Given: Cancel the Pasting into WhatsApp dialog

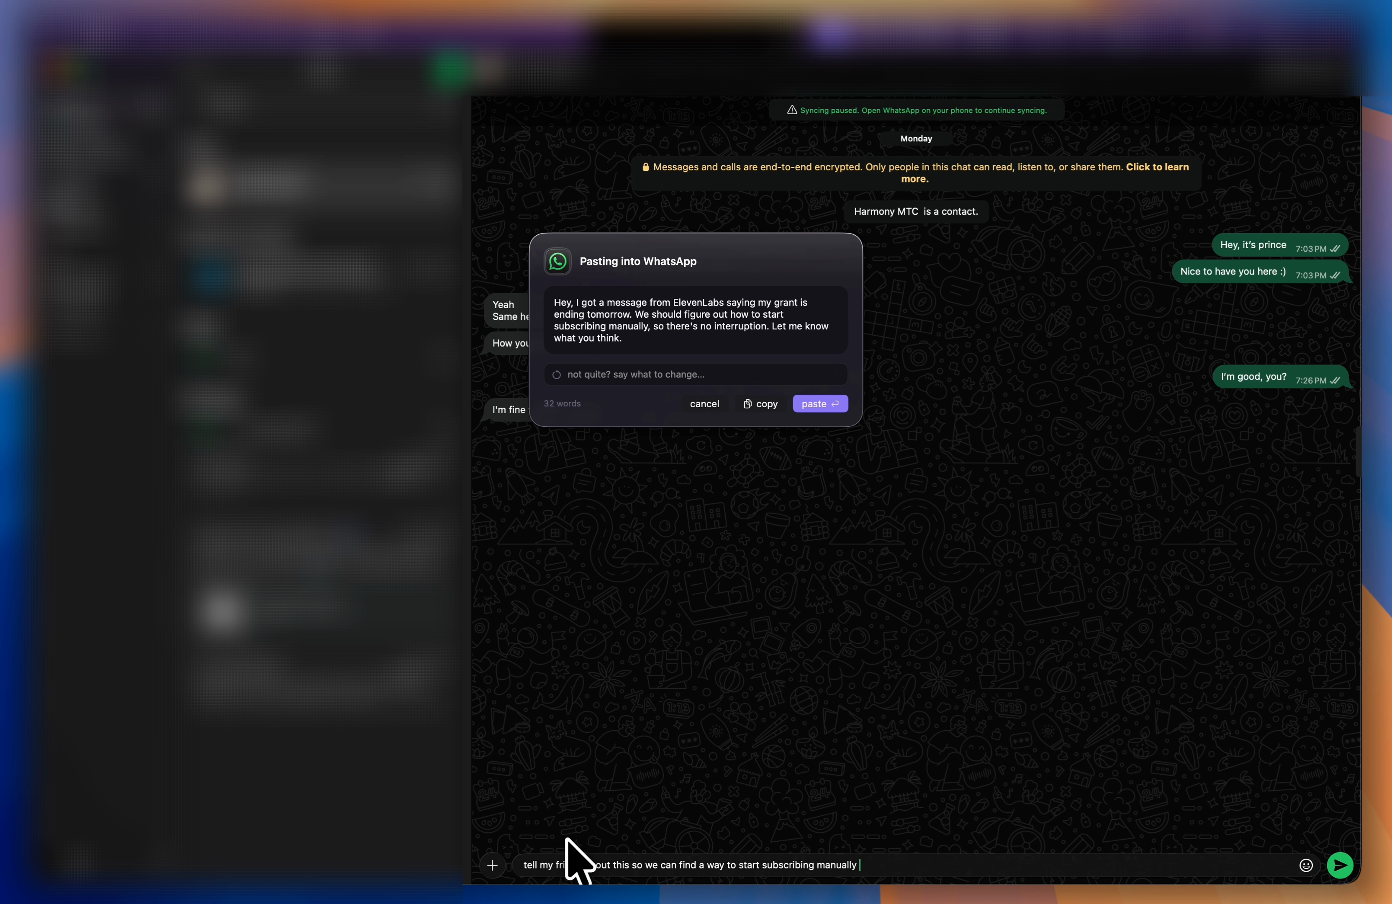Looking at the screenshot, I should 704,403.
